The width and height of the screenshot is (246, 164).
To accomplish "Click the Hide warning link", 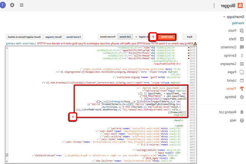I will tap(14, 44).
